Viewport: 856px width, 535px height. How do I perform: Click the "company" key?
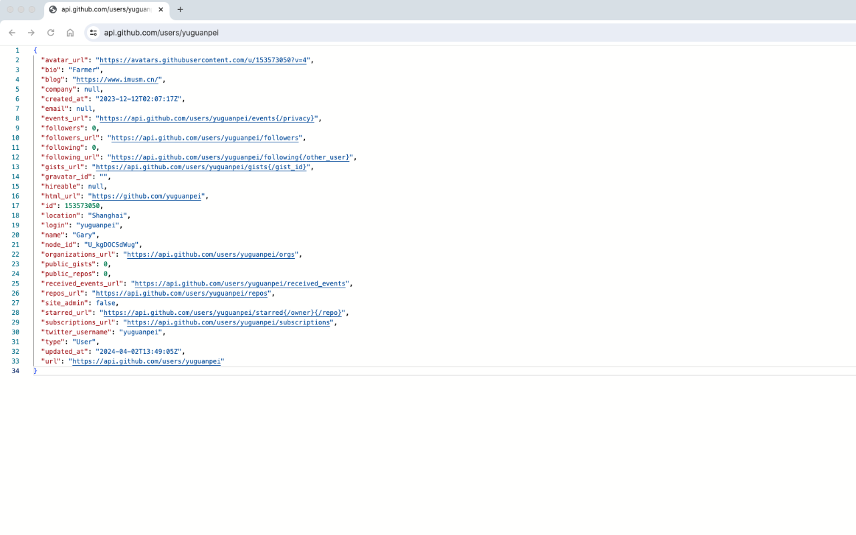[x=58, y=89]
